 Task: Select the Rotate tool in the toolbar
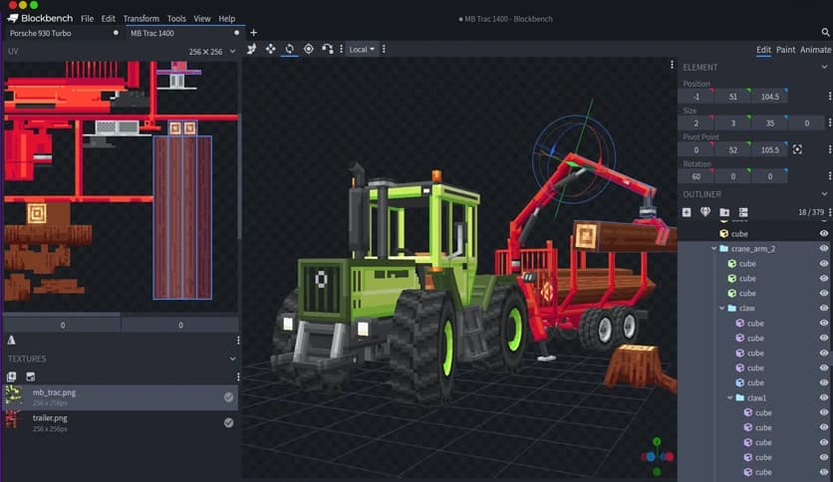tap(289, 49)
